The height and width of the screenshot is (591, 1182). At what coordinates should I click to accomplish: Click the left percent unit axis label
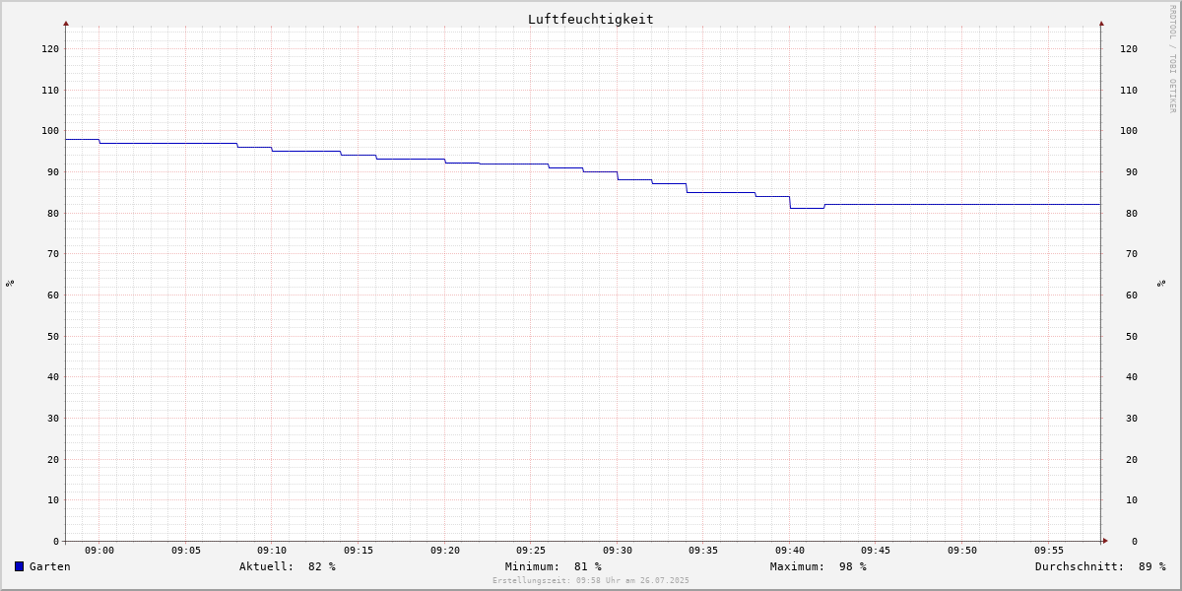click(x=10, y=283)
